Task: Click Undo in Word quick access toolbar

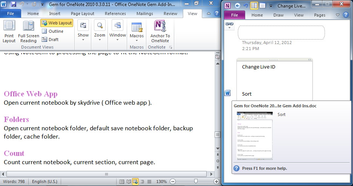Action: pyautogui.click(x=22, y=4)
